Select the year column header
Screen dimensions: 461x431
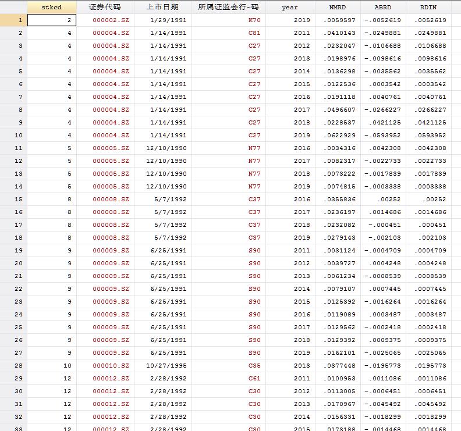coord(290,8)
